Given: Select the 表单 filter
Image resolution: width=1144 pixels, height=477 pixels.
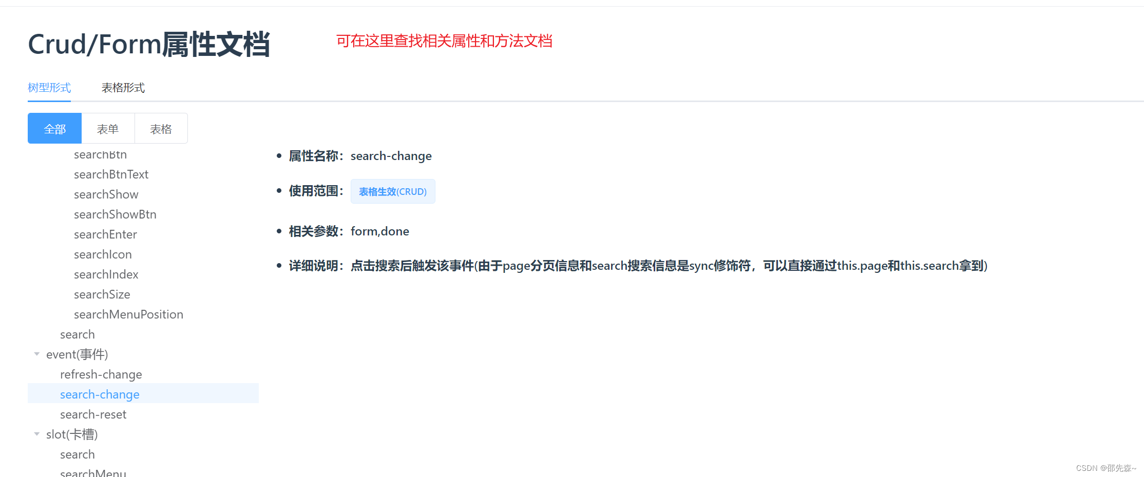Looking at the screenshot, I should click(x=107, y=128).
